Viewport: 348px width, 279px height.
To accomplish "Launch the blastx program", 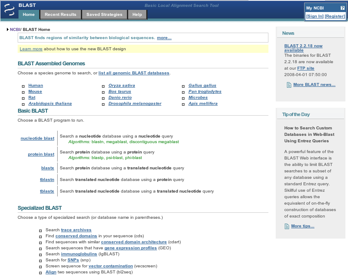I will point(48,168).
